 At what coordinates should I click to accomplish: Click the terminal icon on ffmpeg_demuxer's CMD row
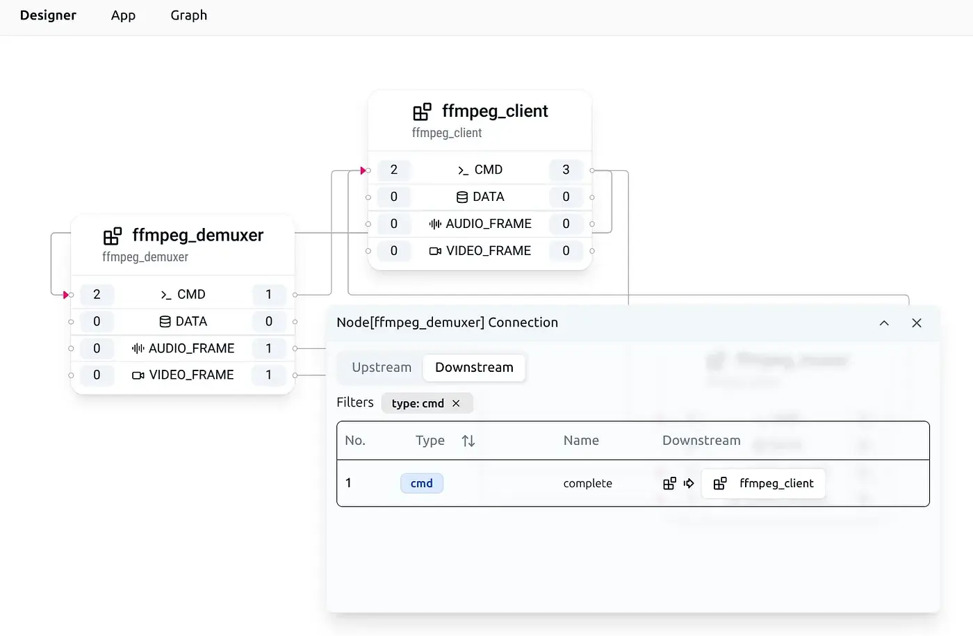pos(165,294)
